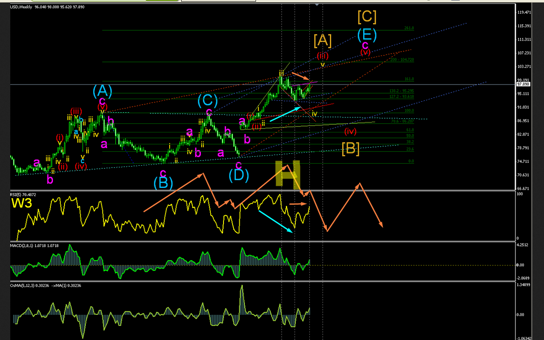544x340 pixels.
Task: Select the highlighted yellow H label
Action: pyautogui.click(x=288, y=175)
